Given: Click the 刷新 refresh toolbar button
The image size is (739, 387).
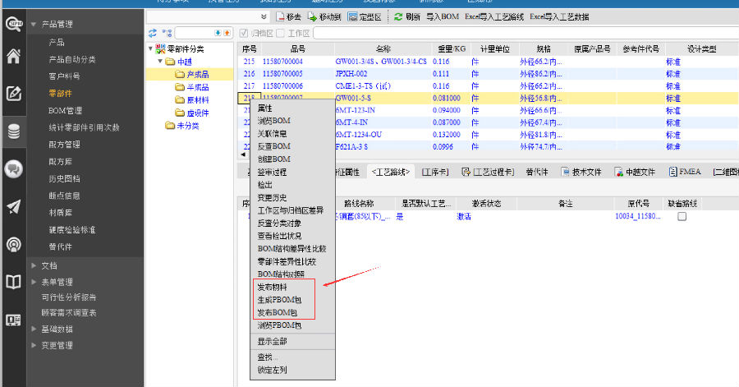Looking at the screenshot, I should (406, 16).
